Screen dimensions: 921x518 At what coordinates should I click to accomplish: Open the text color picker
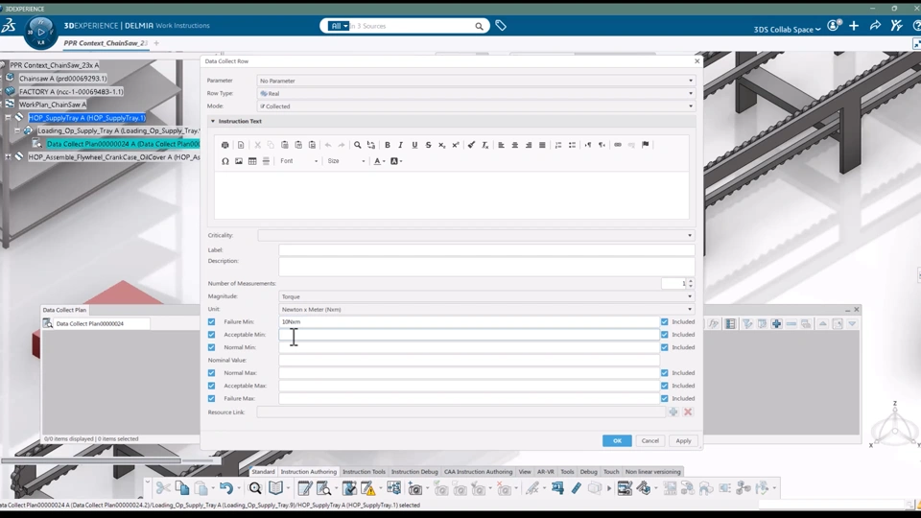click(379, 161)
